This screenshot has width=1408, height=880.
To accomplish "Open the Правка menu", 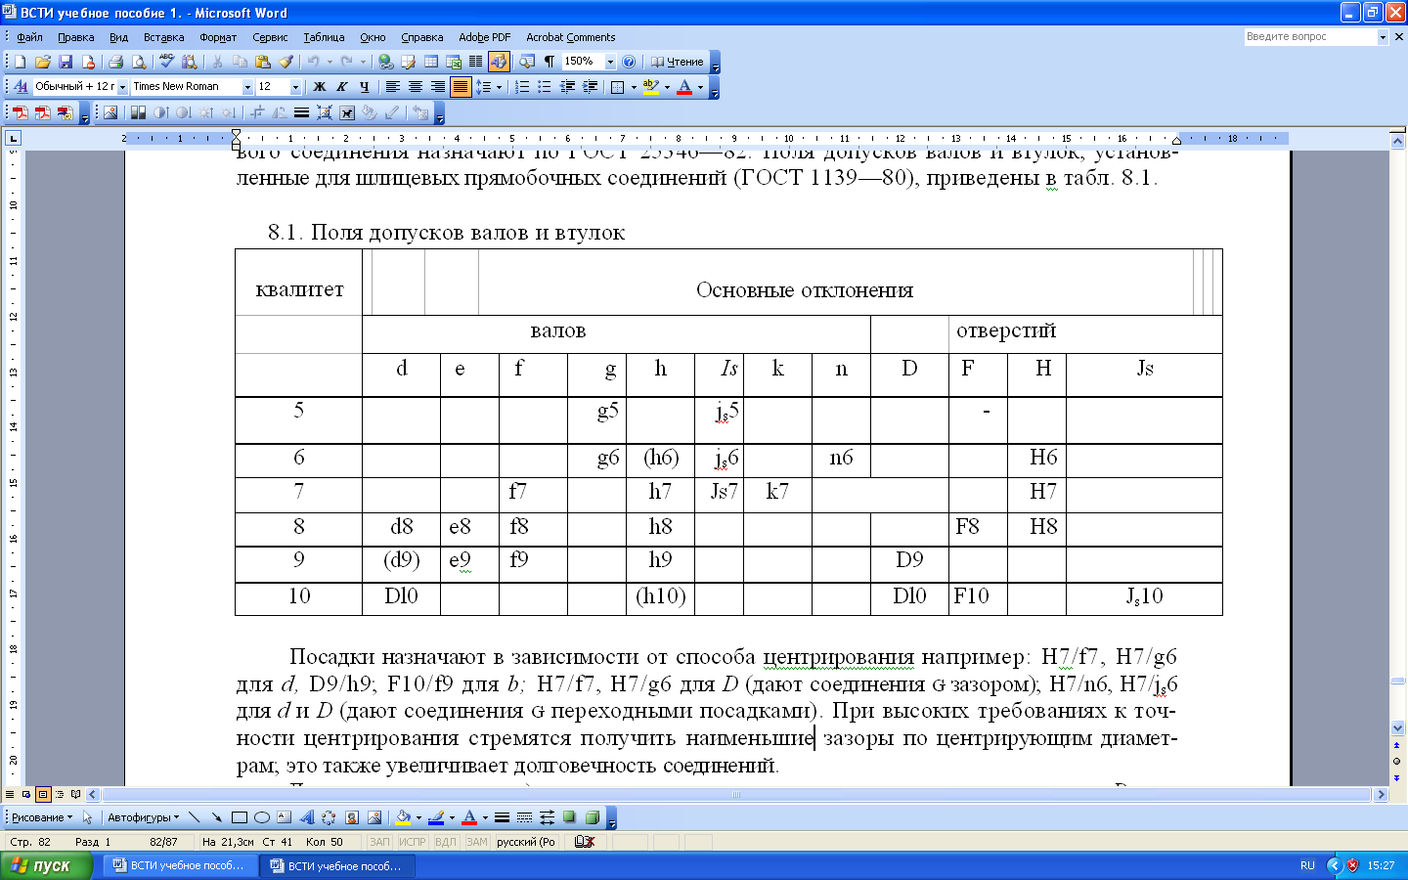I will (x=75, y=37).
